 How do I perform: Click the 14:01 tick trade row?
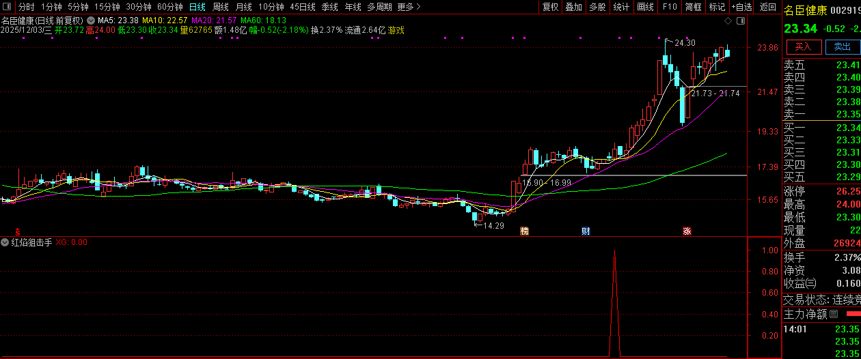[822, 329]
